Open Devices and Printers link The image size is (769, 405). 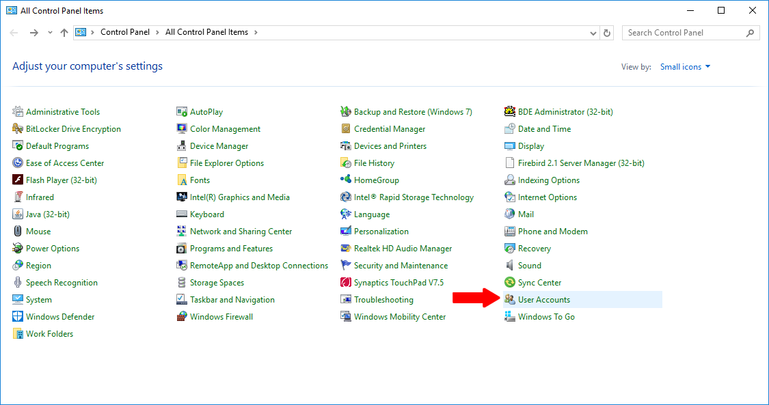[390, 146]
